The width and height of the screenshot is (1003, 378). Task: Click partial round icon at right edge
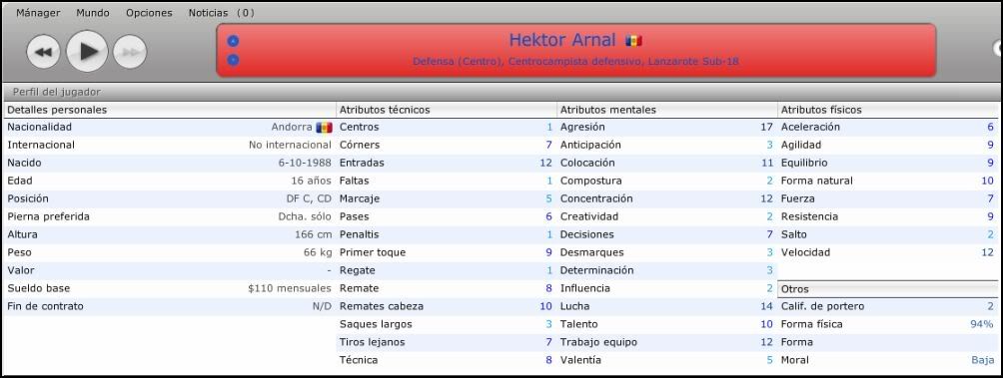coord(997,48)
